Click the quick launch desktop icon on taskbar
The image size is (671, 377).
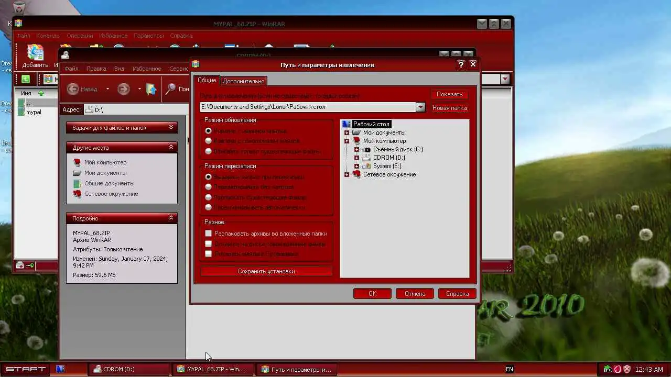[60, 369]
